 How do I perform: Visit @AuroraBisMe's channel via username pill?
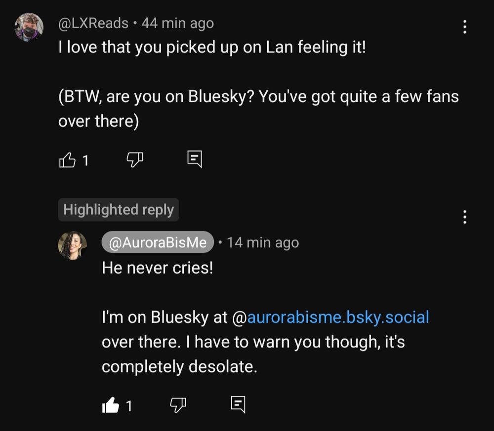tap(157, 242)
